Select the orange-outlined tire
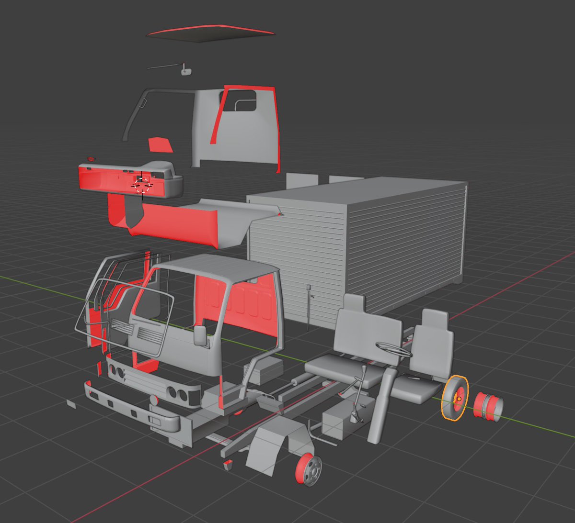Viewport: 575px width, 523px height. click(x=455, y=398)
